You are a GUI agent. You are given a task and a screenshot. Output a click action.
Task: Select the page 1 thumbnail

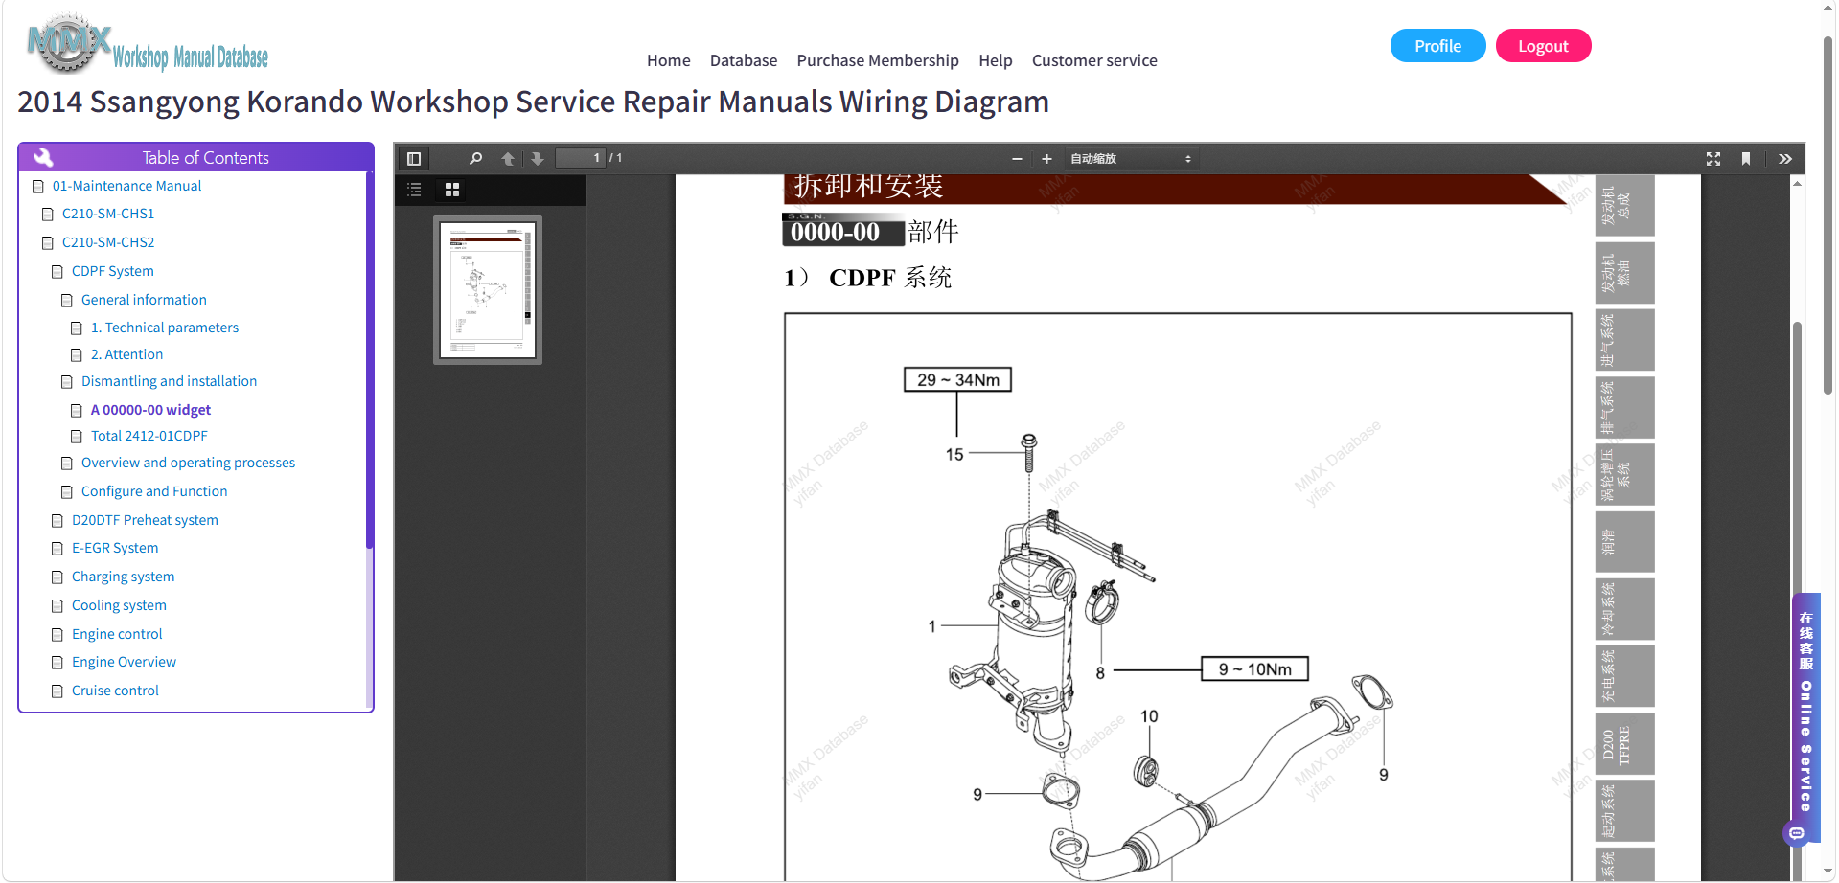[488, 290]
